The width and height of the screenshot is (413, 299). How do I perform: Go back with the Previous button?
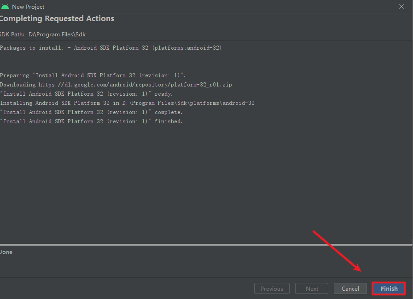(x=272, y=288)
